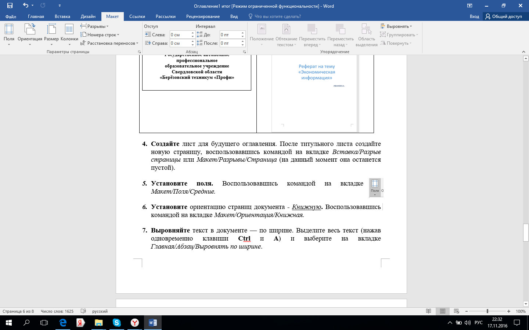This screenshot has width=529, height=330.
Task: Open the Абзац dialog launcher
Action: tap(244, 52)
